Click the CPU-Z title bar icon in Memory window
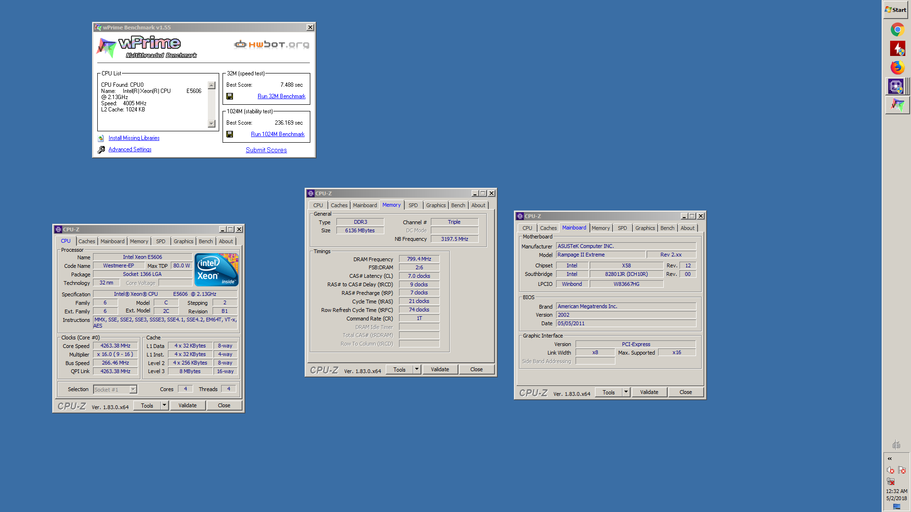This screenshot has width=911, height=512. tap(311, 193)
